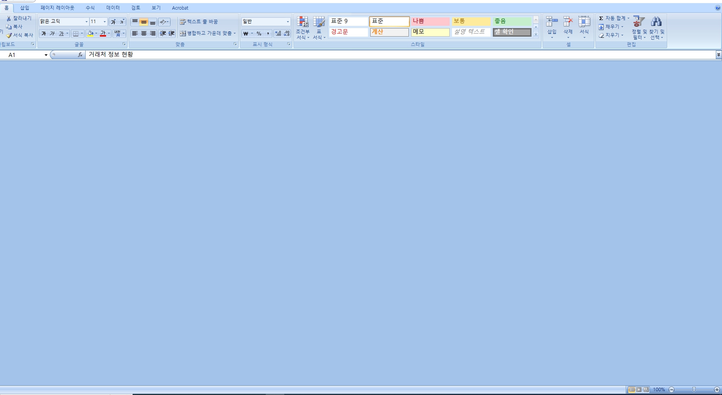
Task: Click the 정렬 및 필터 funnel icon
Action: (x=639, y=22)
